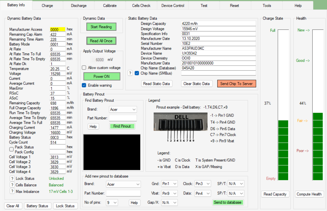Screen dimensions: 327x211
Task: Click the Chip Name question mark icon
Action: 130,73
